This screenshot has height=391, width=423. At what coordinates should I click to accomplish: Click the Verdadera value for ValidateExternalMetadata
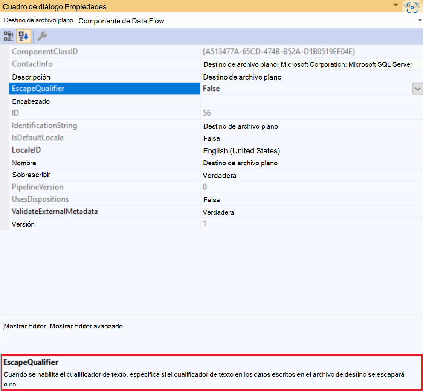click(x=218, y=212)
